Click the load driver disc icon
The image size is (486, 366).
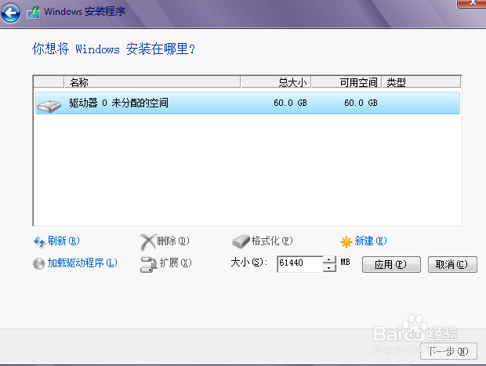pyautogui.click(x=38, y=264)
